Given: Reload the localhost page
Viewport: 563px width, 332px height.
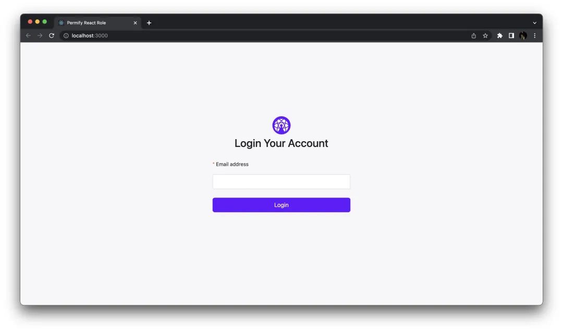Looking at the screenshot, I should pos(52,35).
